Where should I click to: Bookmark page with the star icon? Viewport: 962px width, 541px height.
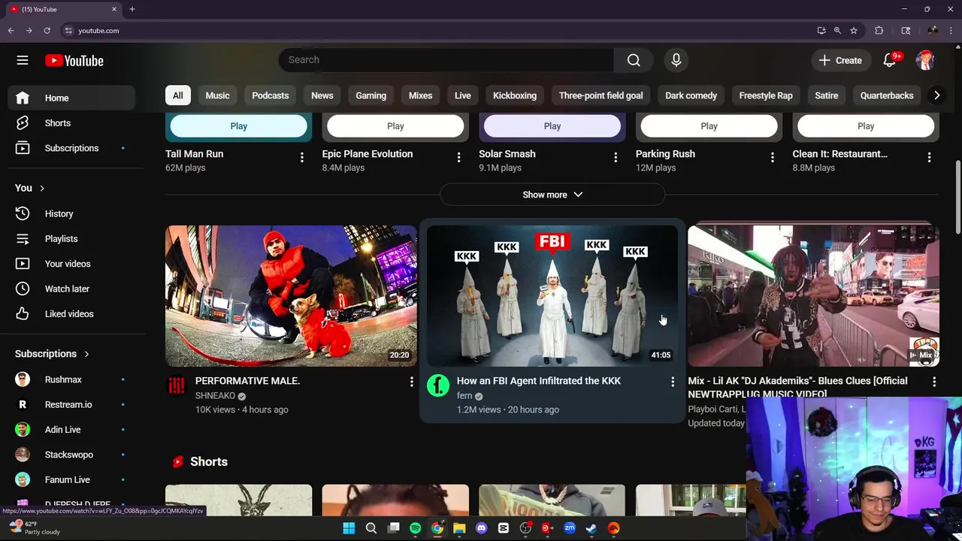click(854, 31)
